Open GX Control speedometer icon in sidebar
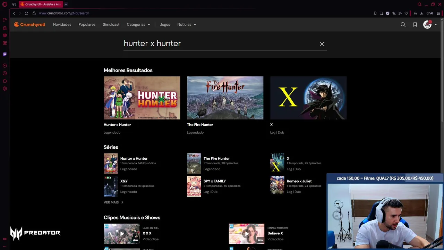The height and width of the screenshot is (250, 444). tap(5, 20)
